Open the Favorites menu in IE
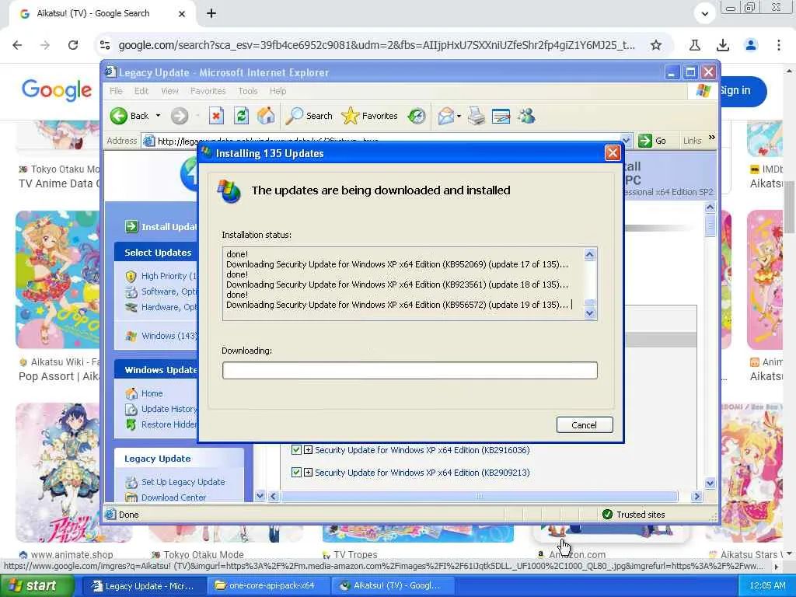The height and width of the screenshot is (597, 796). pos(208,91)
